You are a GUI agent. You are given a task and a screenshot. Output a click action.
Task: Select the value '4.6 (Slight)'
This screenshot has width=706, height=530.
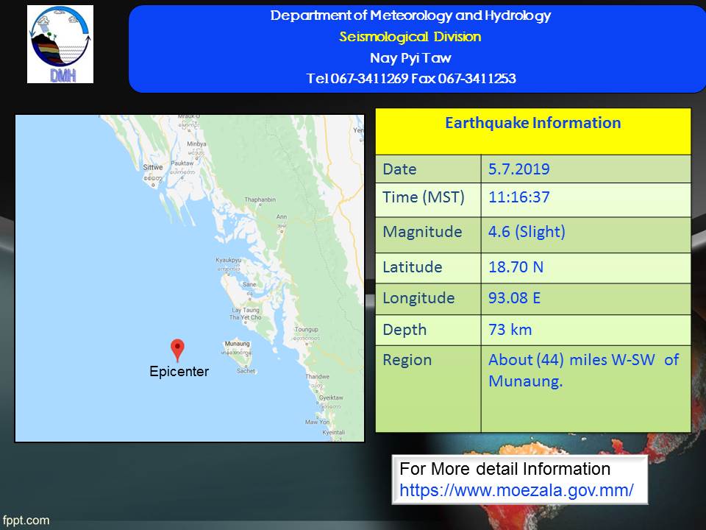point(527,232)
